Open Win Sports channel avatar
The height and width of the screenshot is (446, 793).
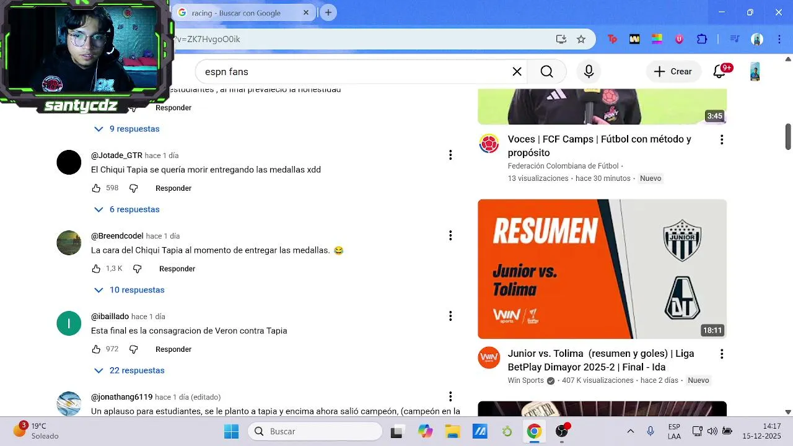coord(489,358)
